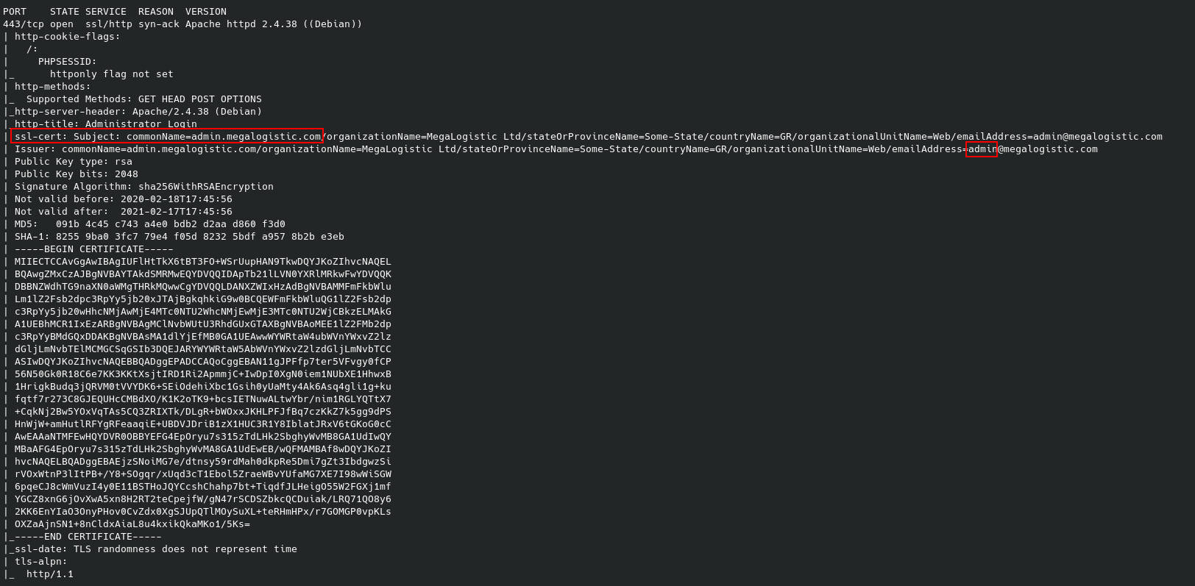Click the PORT column header
The width and height of the screenshot is (1195, 586).
(x=15, y=11)
